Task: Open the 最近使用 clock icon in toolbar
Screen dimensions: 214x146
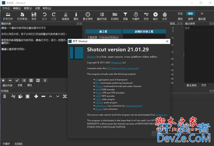Action: point(88,16)
